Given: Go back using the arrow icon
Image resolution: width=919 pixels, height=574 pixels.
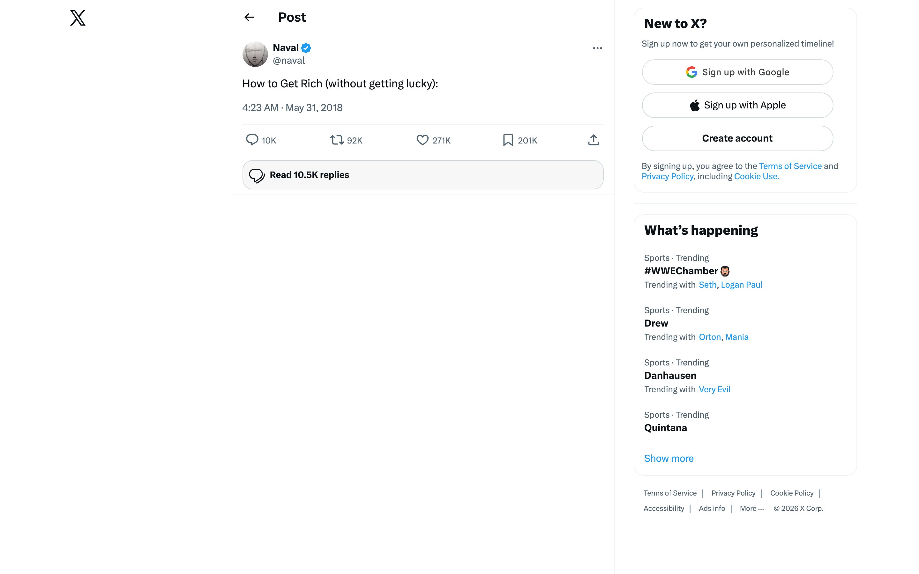Looking at the screenshot, I should coord(249,18).
